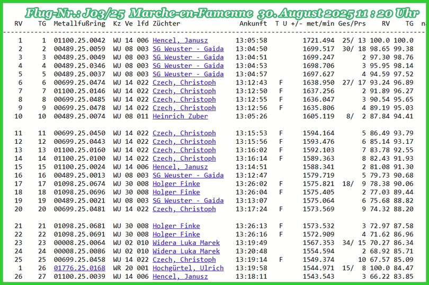Open the Heinrich Zuber breeder link

(x=180, y=116)
